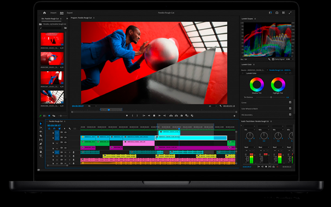
Task: Open the Lumetri Scopes wrench settings
Action: click(269, 59)
